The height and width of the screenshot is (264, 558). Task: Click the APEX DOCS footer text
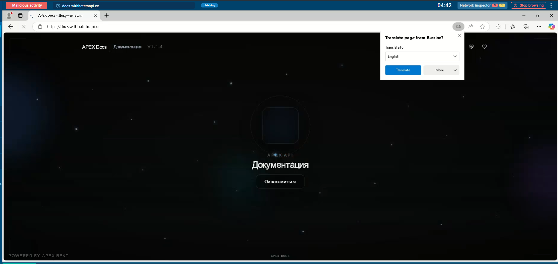pos(280,256)
